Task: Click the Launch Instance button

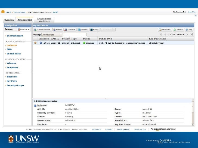Action: coord(42,30)
